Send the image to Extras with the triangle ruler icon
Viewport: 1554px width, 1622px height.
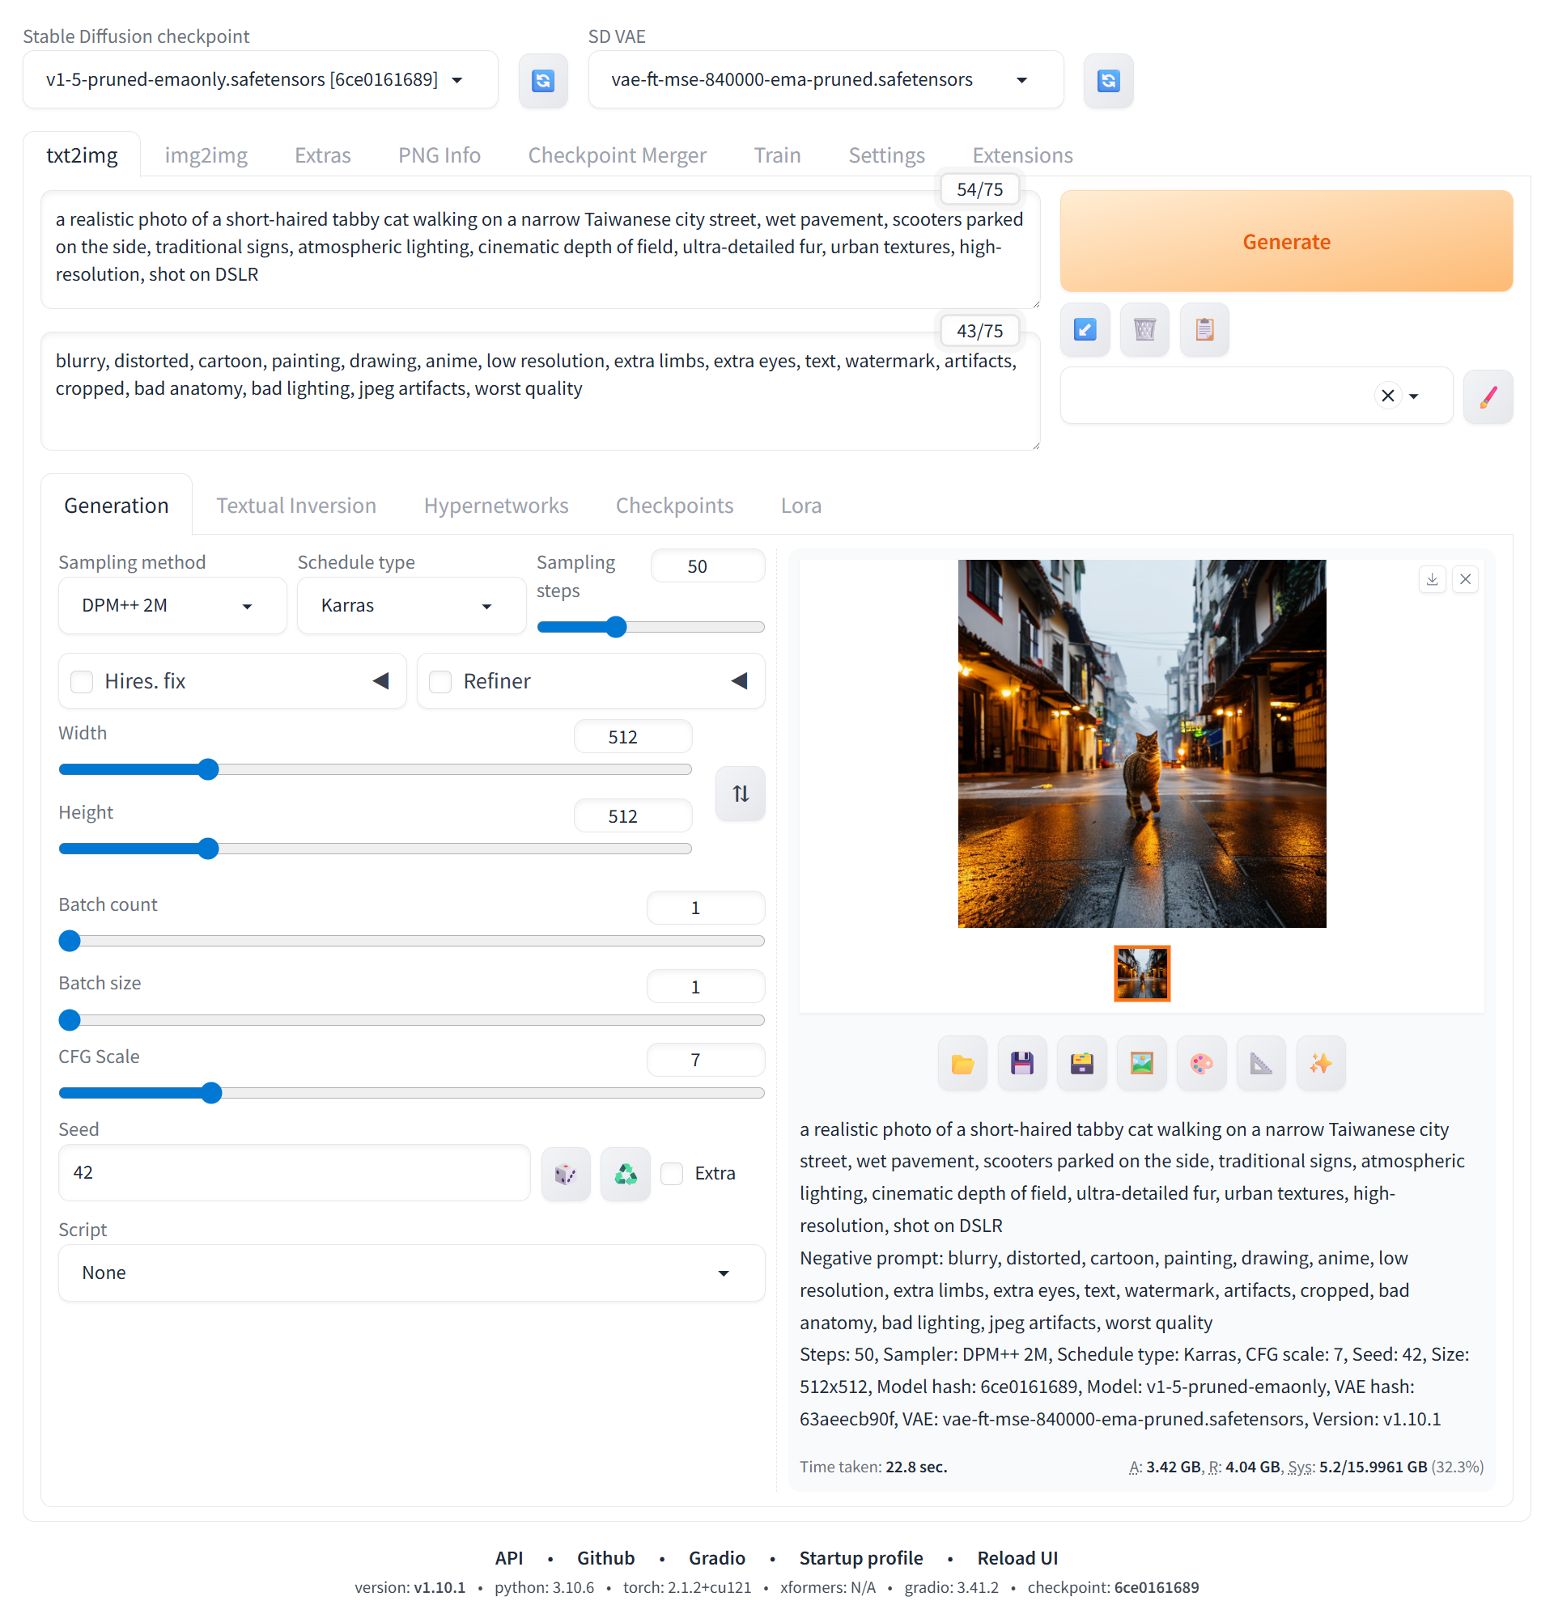(x=1261, y=1064)
